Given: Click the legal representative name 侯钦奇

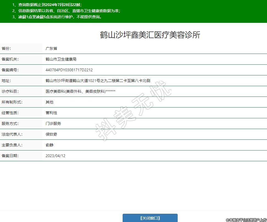Looking at the screenshot, I should [51, 134].
